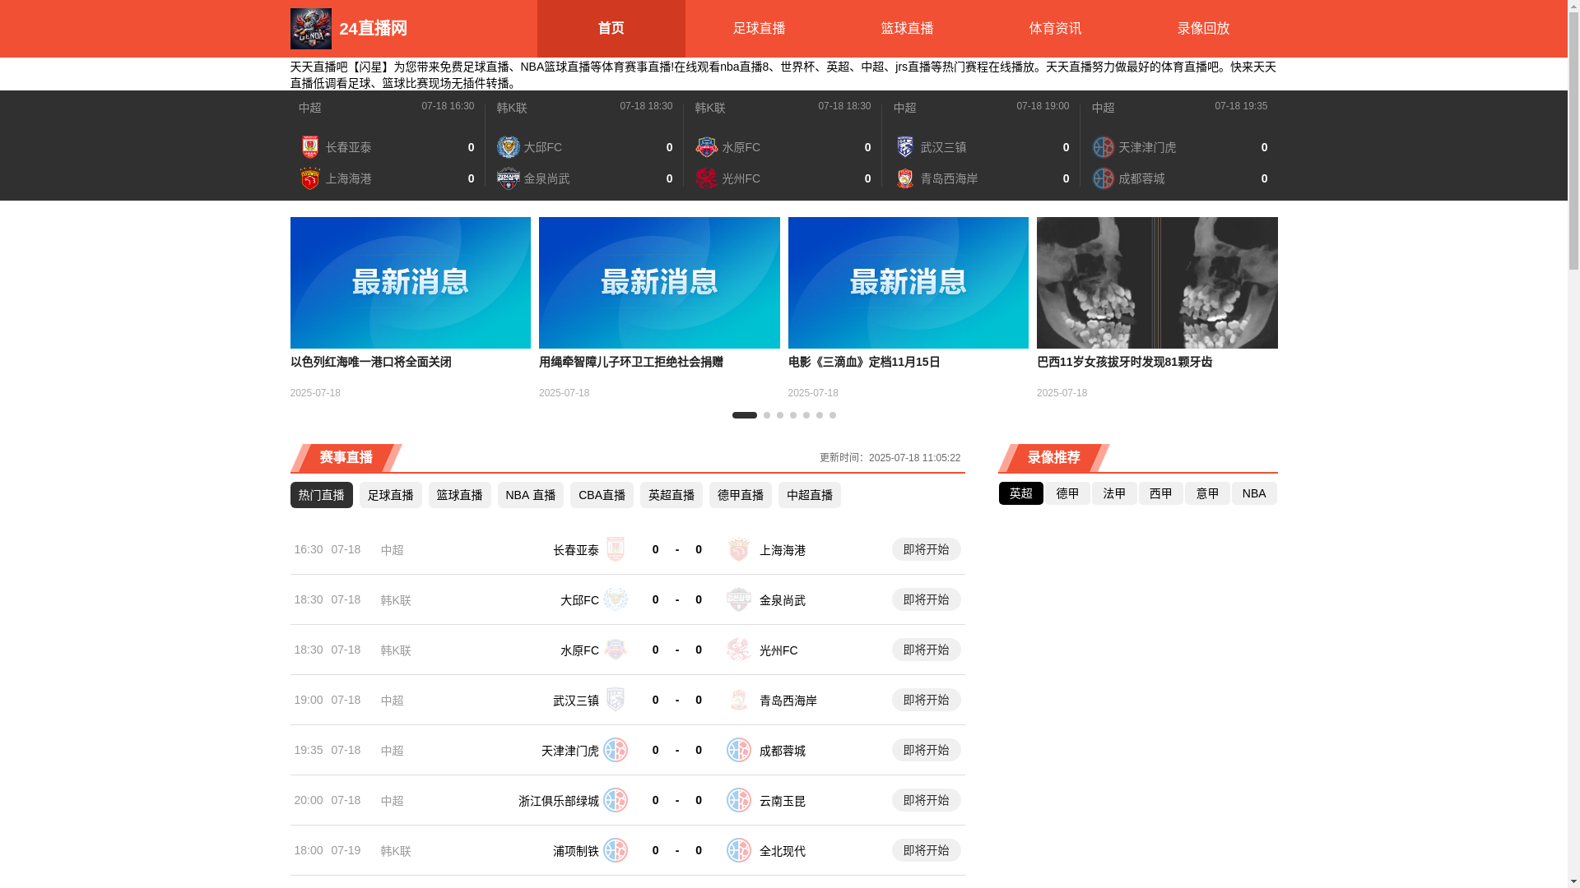Click 即将开始 for 长春亚泰 vs 上海海港

click(x=926, y=549)
